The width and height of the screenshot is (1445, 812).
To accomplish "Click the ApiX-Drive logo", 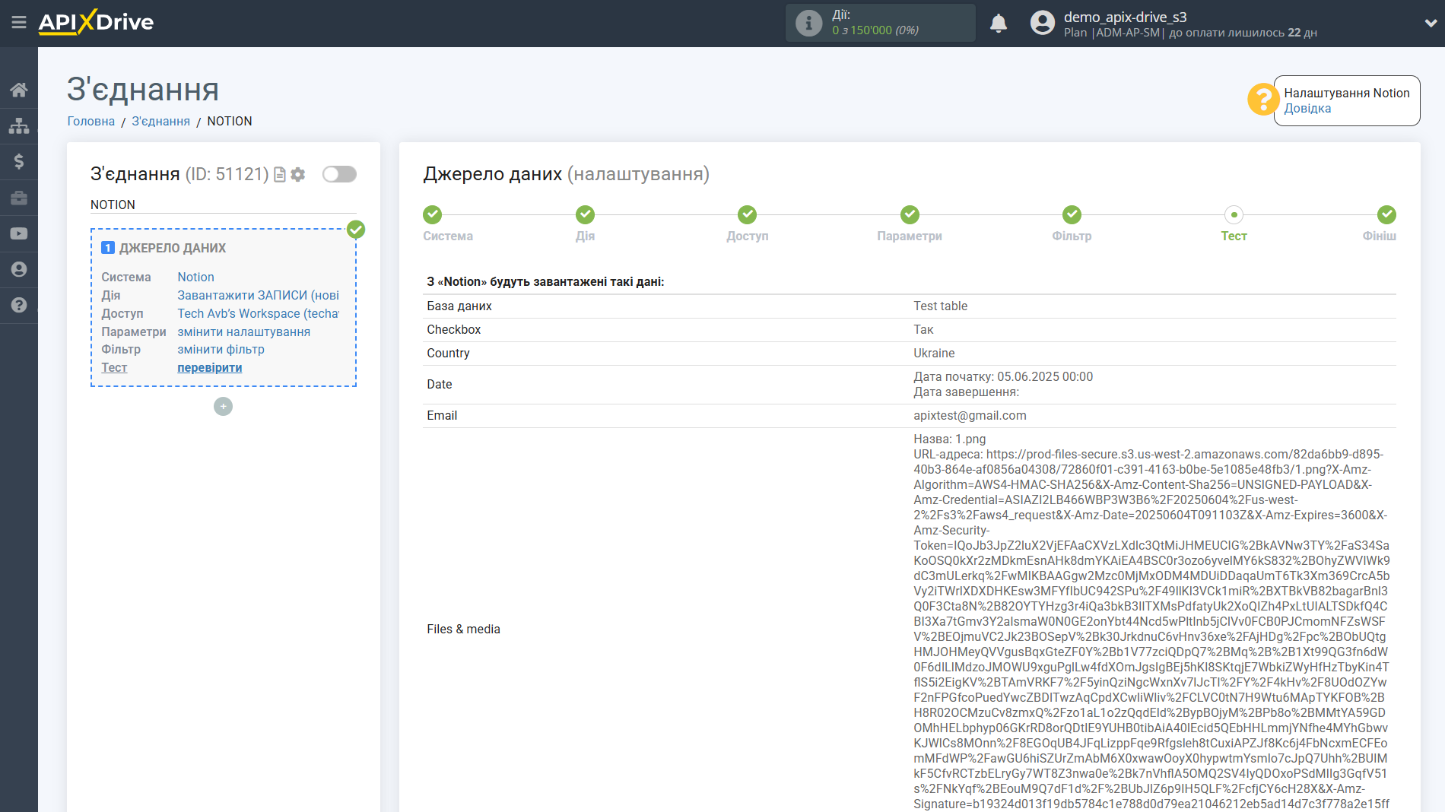I will [96, 22].
